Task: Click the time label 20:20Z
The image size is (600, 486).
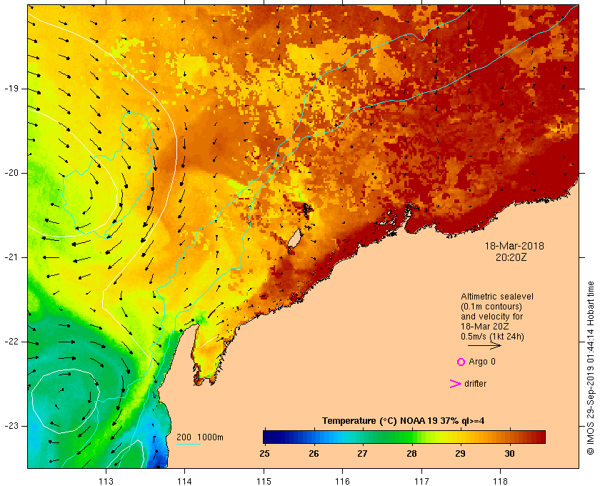Action: (x=511, y=257)
